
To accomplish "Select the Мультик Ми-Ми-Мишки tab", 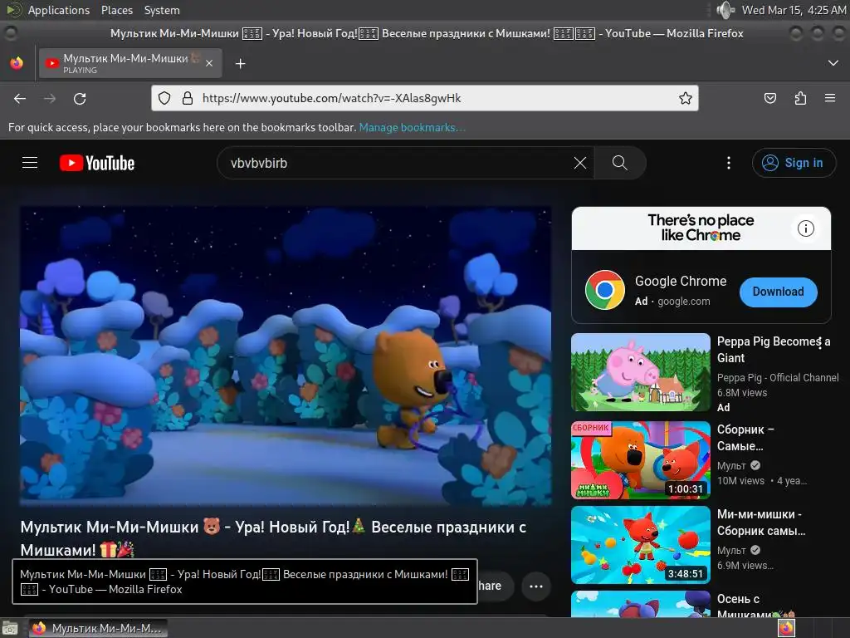I will click(129, 63).
